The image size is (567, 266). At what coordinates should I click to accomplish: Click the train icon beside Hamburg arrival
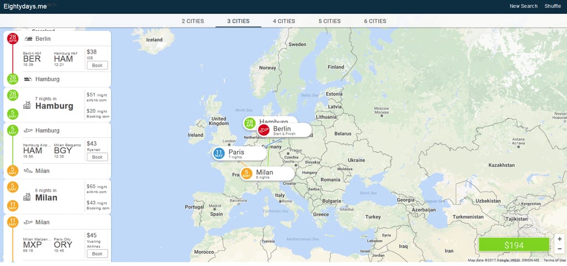click(x=28, y=79)
